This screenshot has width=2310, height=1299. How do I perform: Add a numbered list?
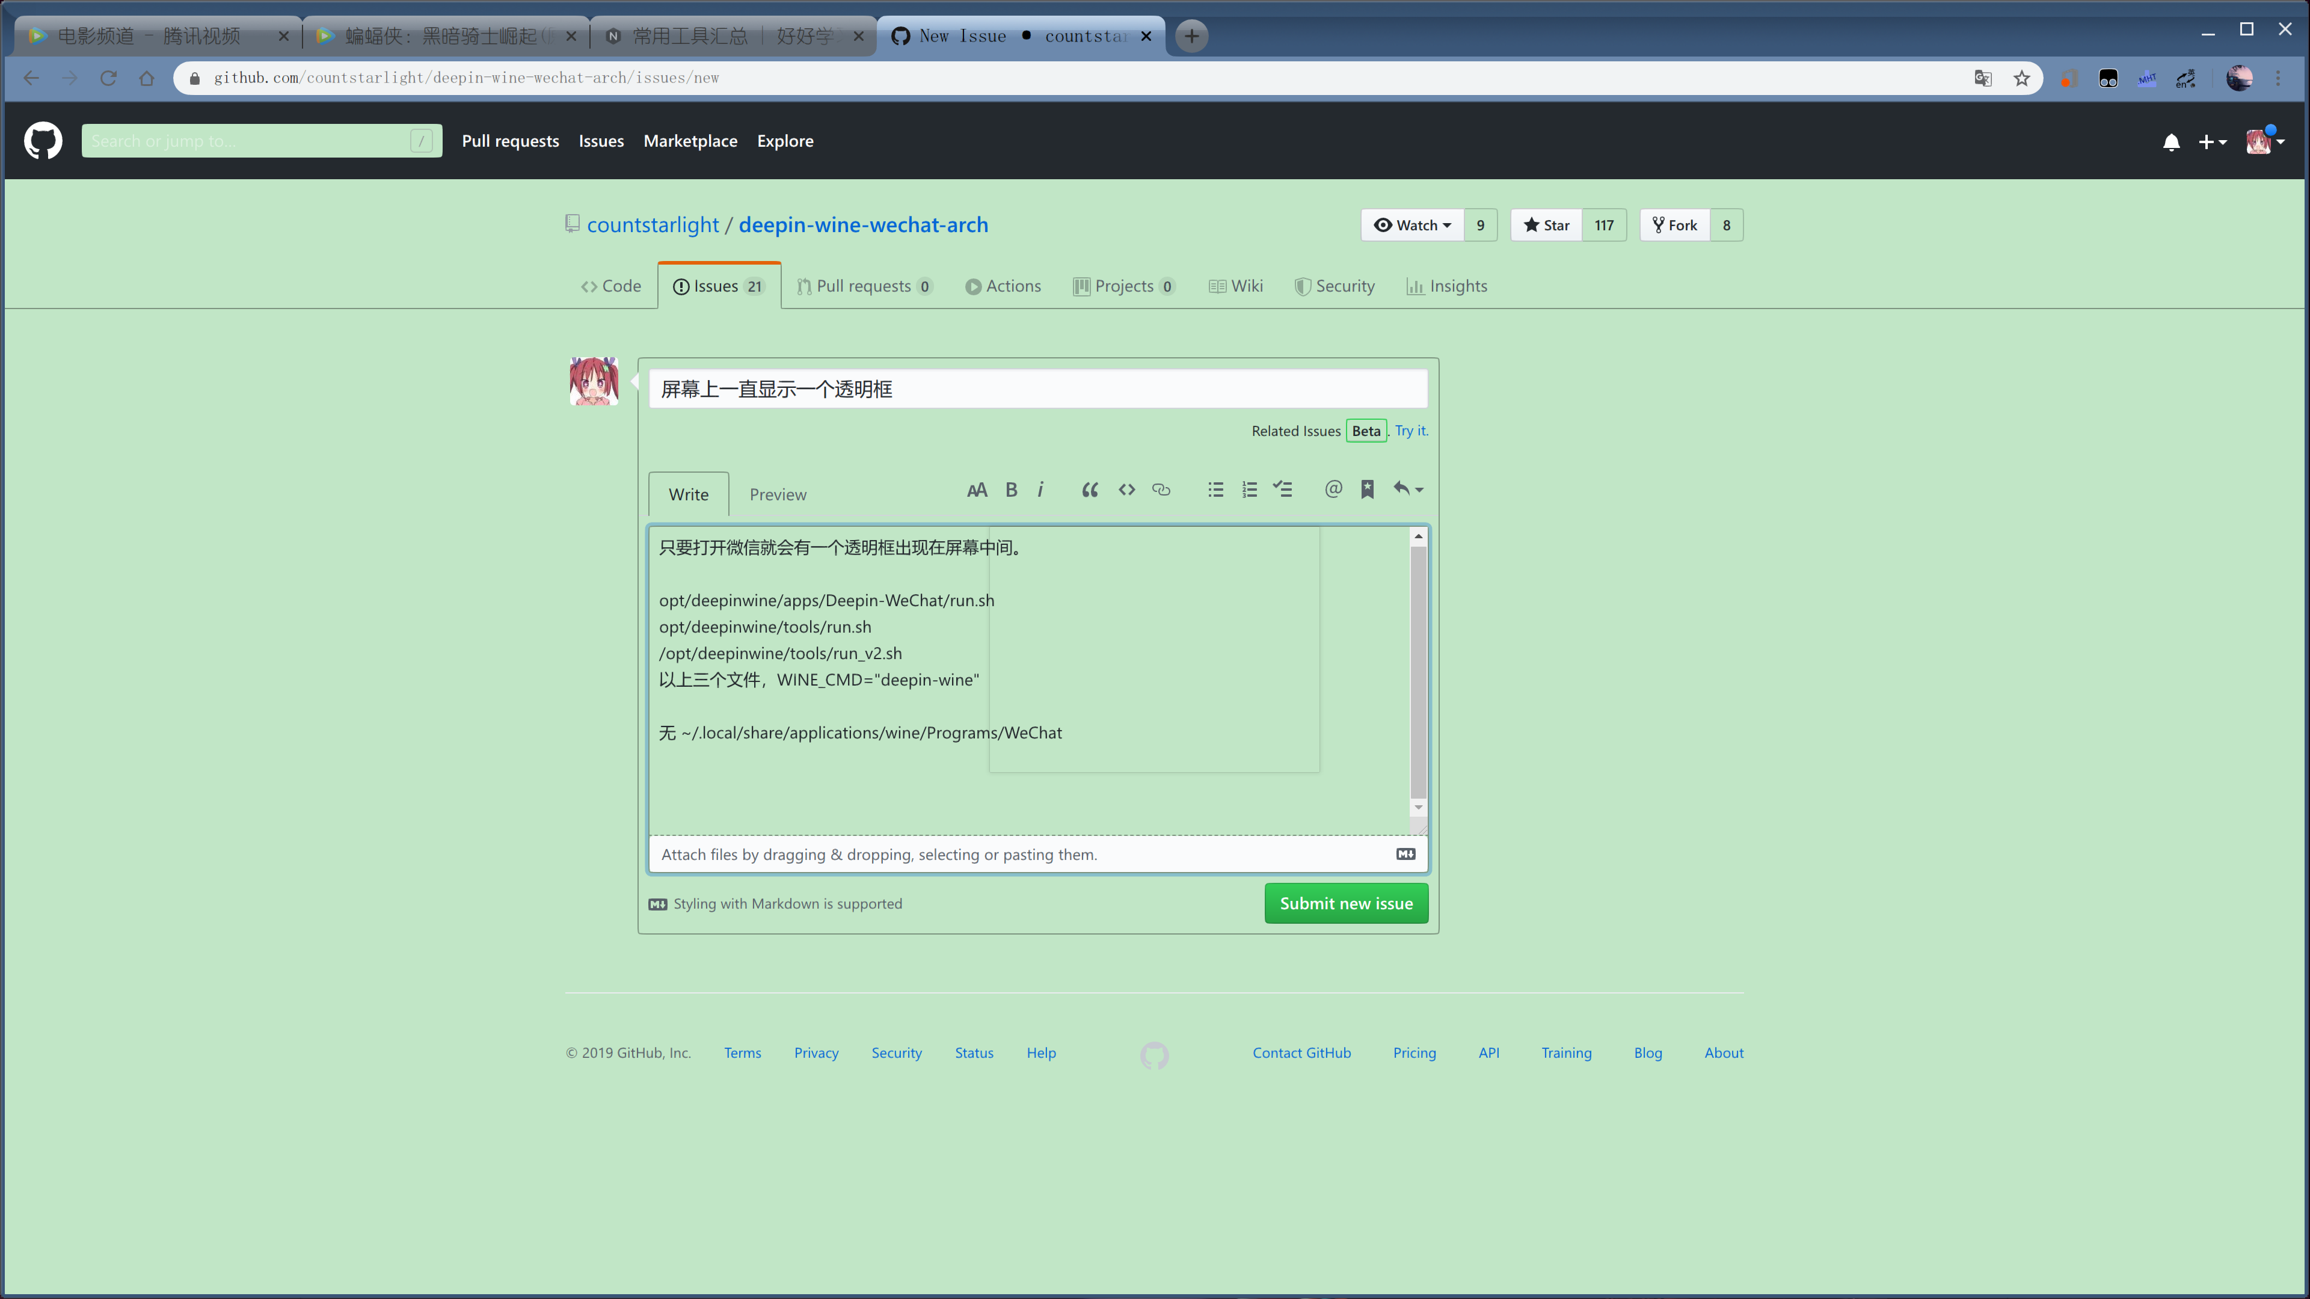tap(1250, 490)
